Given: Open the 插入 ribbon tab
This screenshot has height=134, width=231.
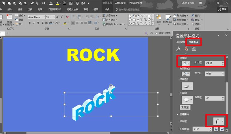Looking at the screenshot, I should pos(10,9).
